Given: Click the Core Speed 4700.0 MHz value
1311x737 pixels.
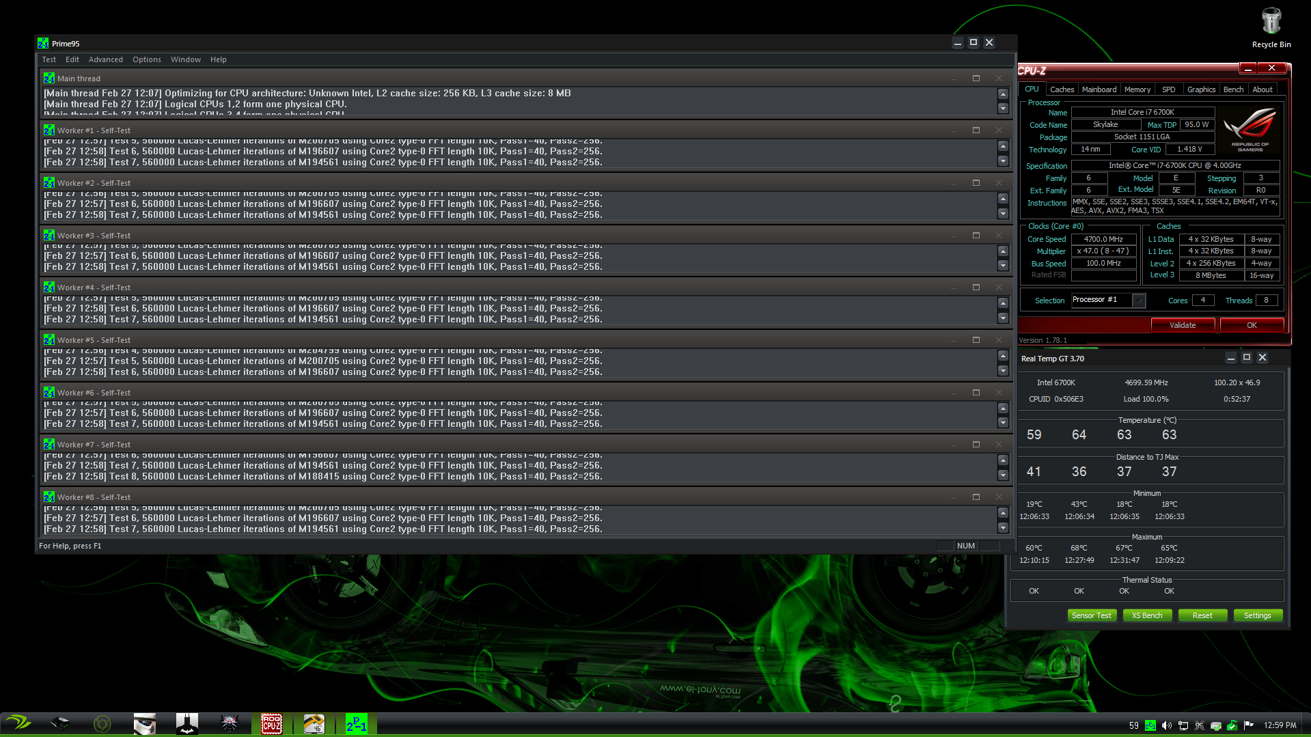Looking at the screenshot, I should [1104, 239].
